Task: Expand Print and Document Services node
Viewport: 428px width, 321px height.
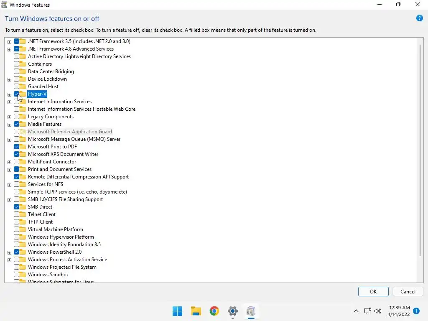Action: coord(9,170)
